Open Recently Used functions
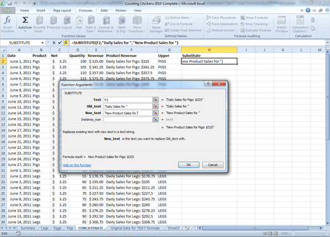This screenshot has width=330, height=237. pos(39,24)
